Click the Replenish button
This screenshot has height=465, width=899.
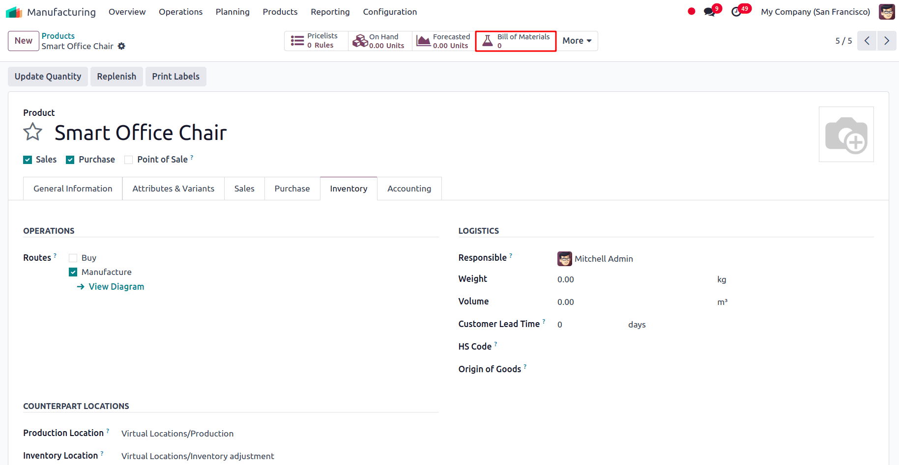point(116,76)
